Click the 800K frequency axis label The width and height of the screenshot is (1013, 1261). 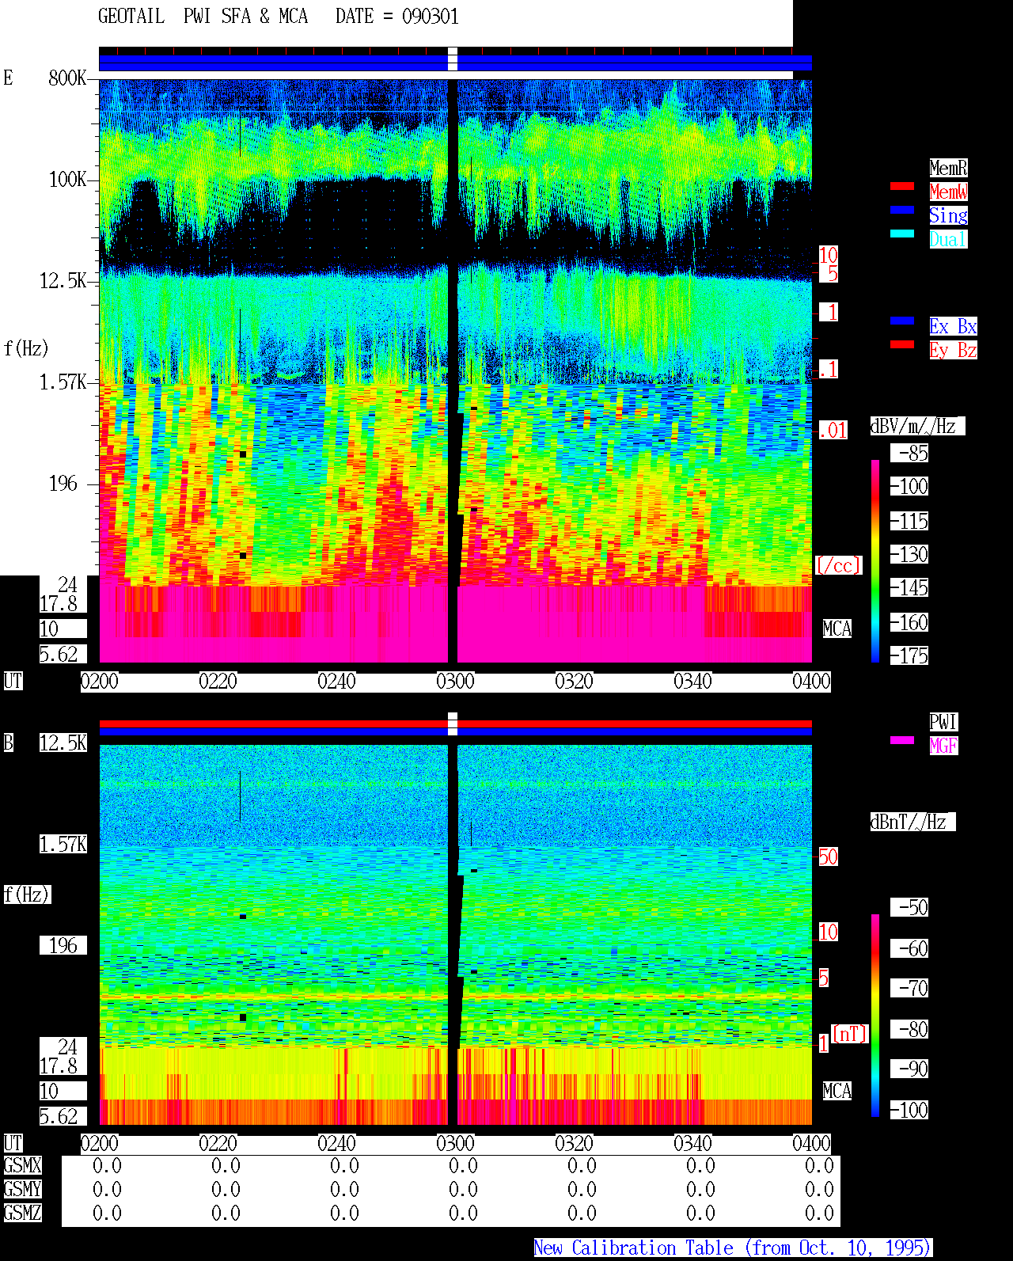coord(67,78)
